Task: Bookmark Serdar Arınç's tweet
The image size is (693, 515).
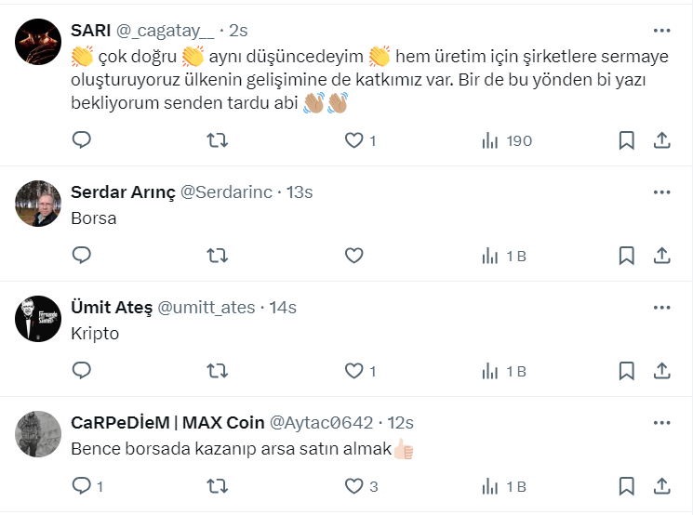Action: pos(627,256)
